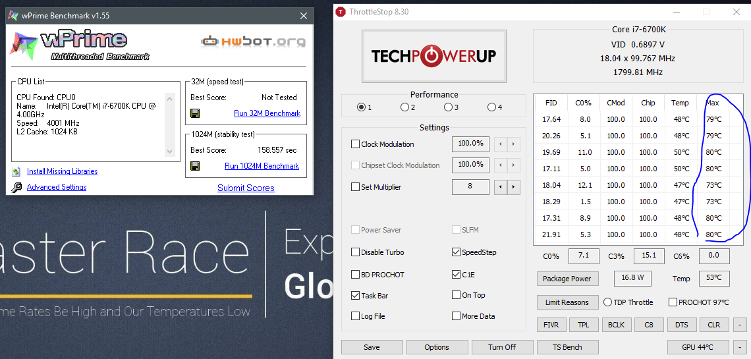Enable Set Multiplier checkbox
751x359 pixels.
[355, 186]
